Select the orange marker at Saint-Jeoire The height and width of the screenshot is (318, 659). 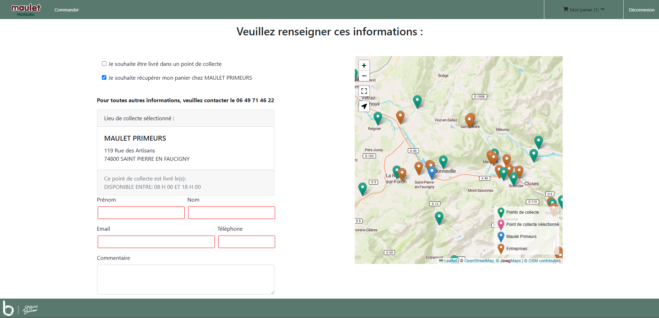[x=470, y=121]
